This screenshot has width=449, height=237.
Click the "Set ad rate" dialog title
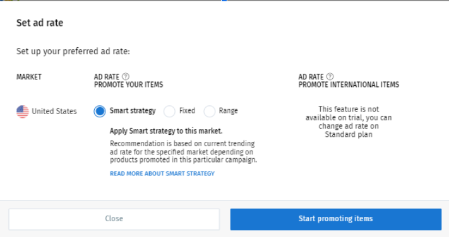[x=40, y=23]
